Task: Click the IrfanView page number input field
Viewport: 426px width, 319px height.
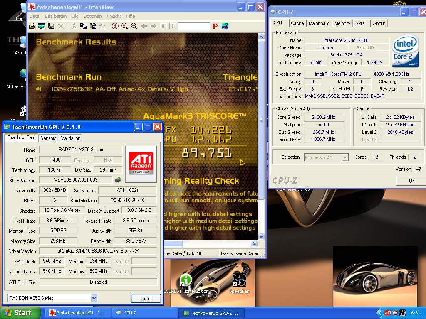Action: 194,26
